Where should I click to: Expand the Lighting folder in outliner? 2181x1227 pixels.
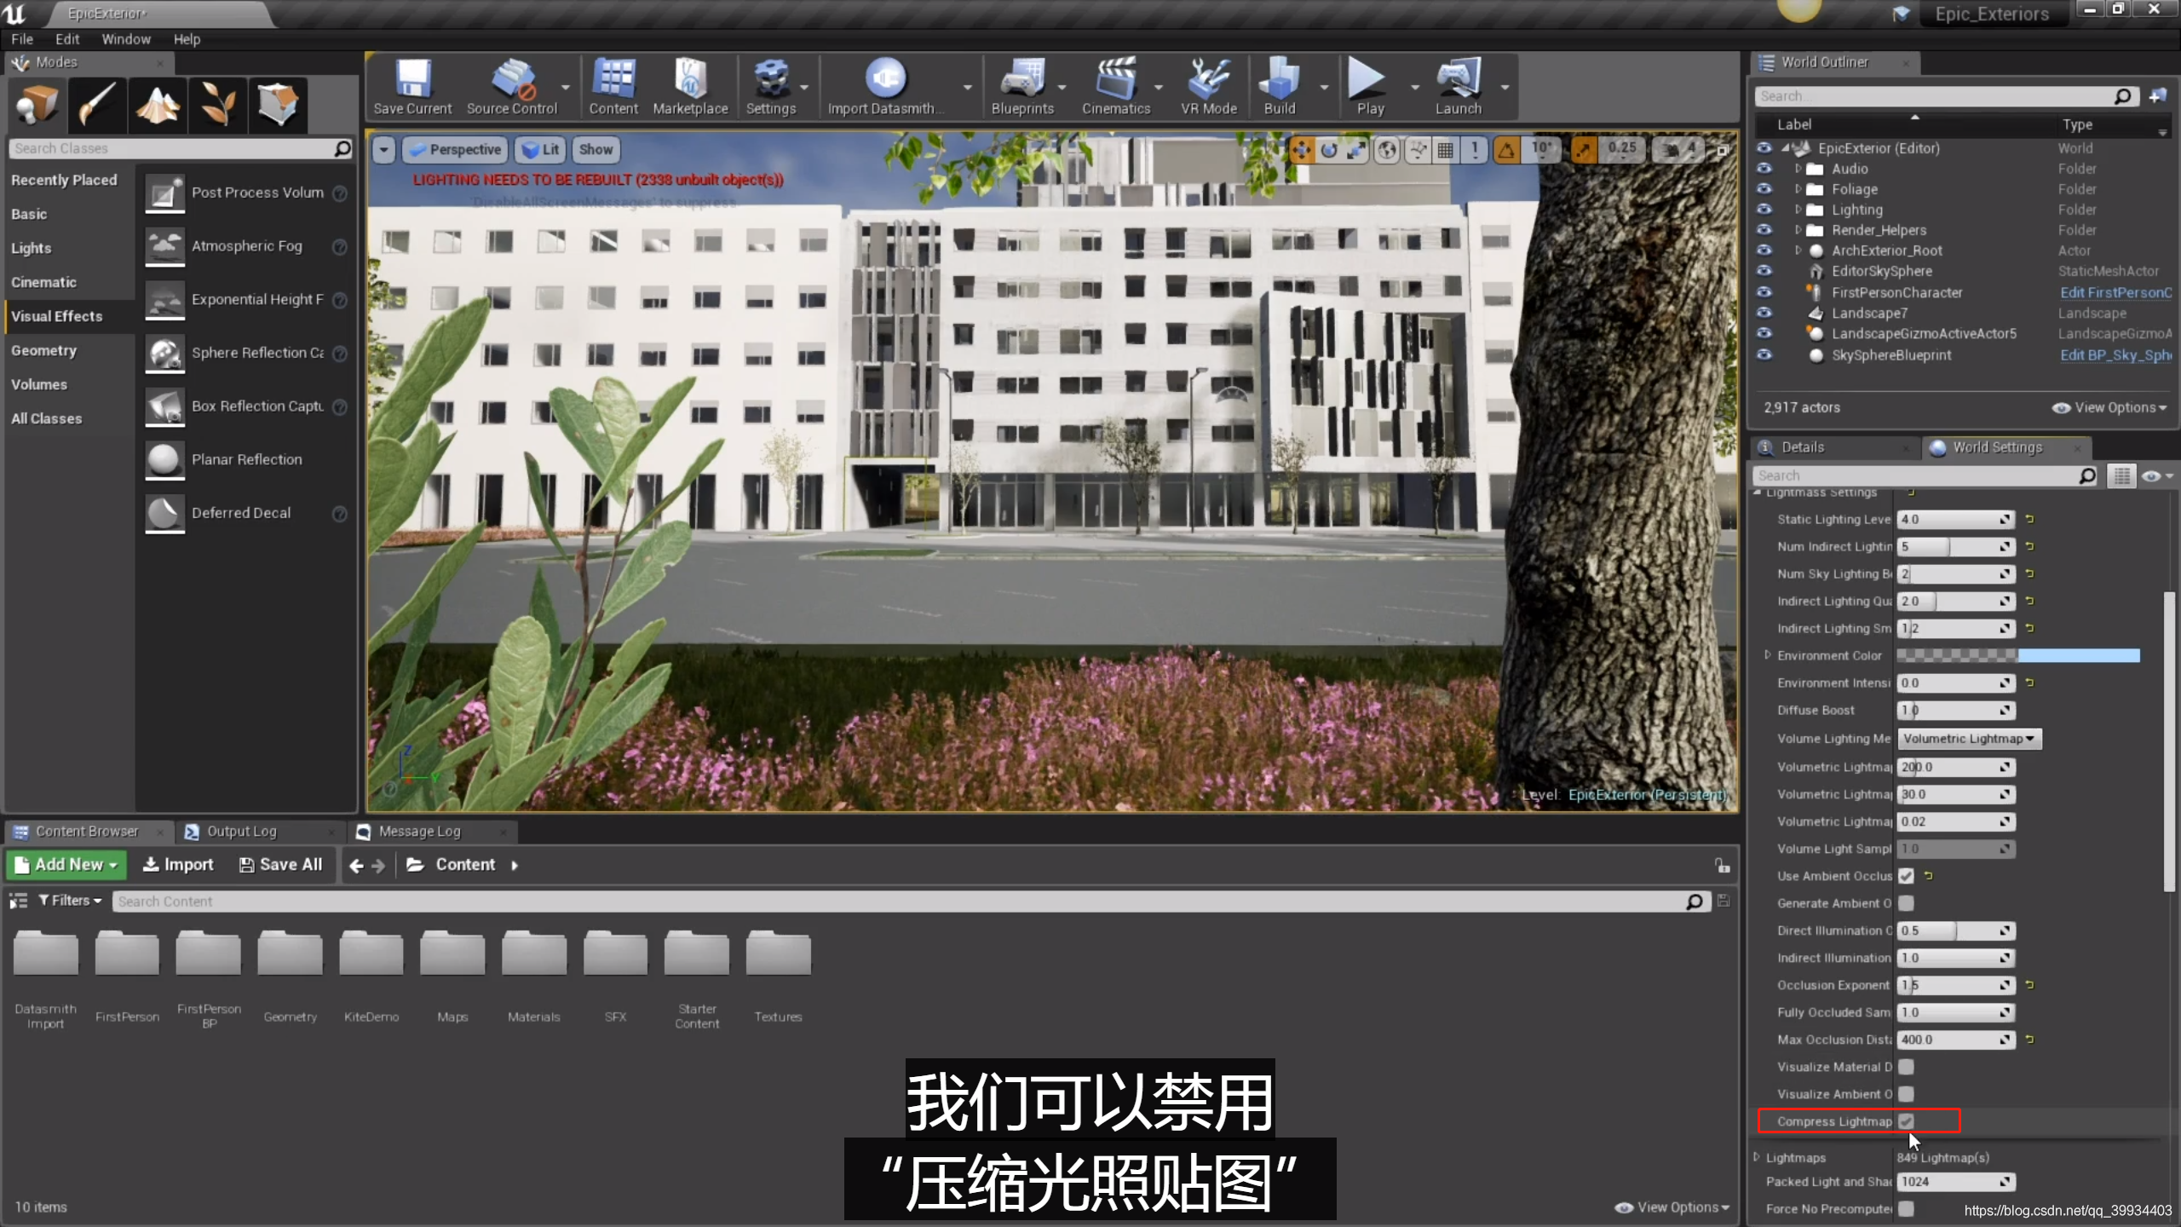(x=1798, y=210)
